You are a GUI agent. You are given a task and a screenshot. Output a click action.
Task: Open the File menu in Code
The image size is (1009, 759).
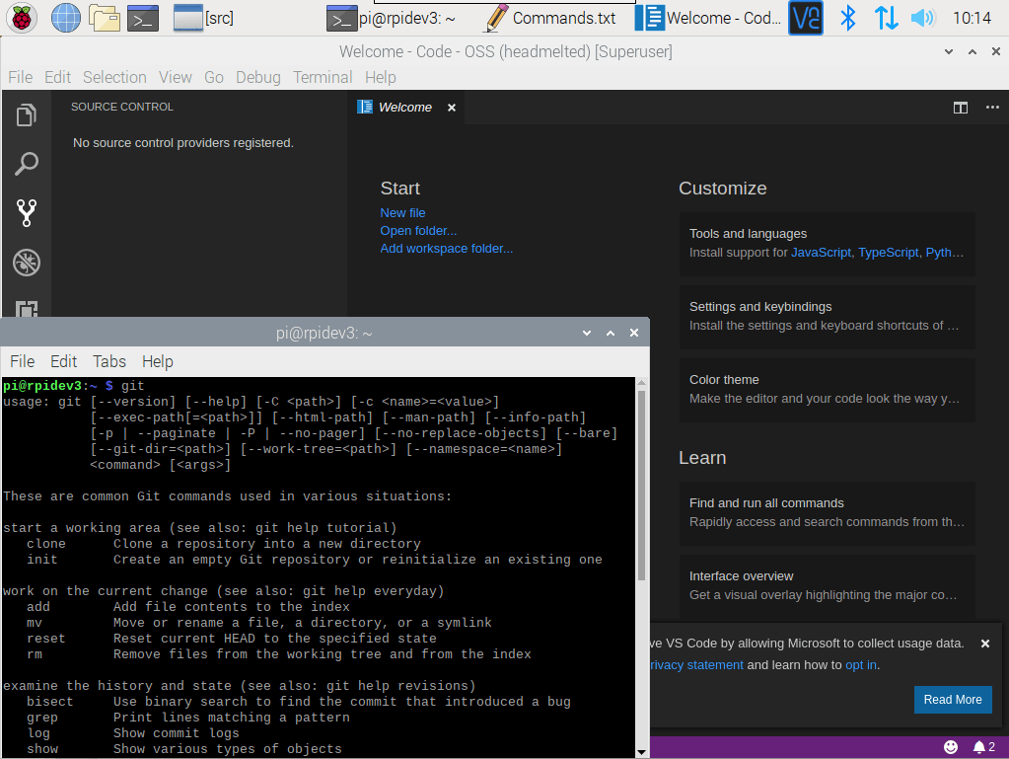pyautogui.click(x=20, y=77)
